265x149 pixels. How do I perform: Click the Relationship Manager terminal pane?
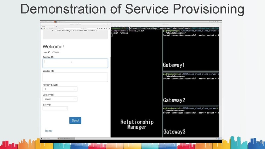tap(136, 83)
